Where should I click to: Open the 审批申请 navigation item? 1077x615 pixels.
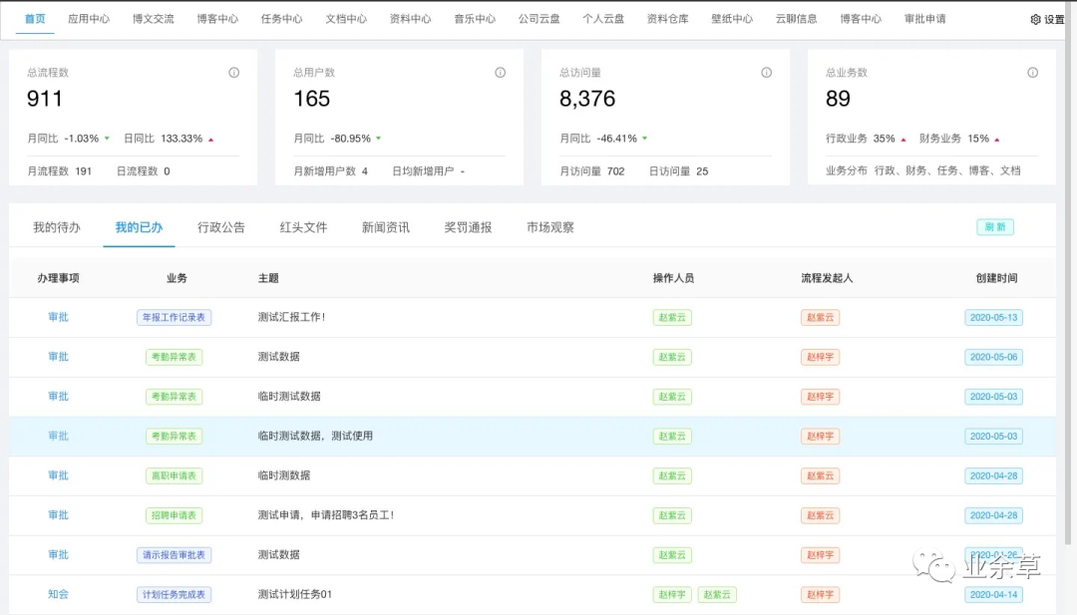tap(924, 19)
